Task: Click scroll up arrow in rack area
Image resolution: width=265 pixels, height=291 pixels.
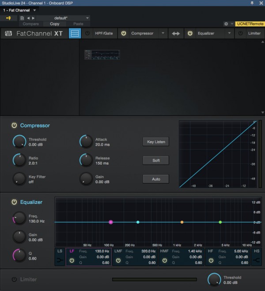Action: pos(263,42)
